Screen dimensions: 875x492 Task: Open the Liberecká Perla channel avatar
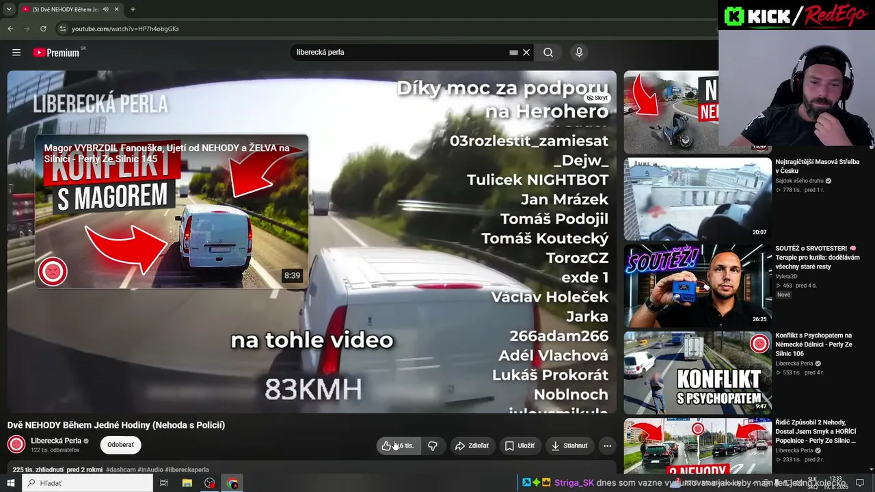click(16, 445)
